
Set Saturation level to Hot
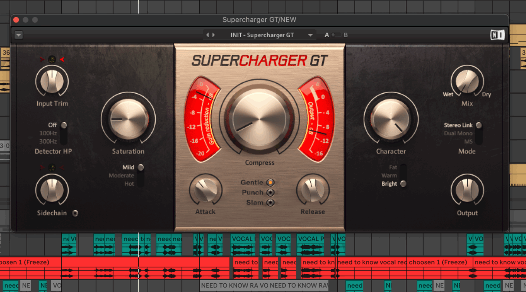pos(141,183)
